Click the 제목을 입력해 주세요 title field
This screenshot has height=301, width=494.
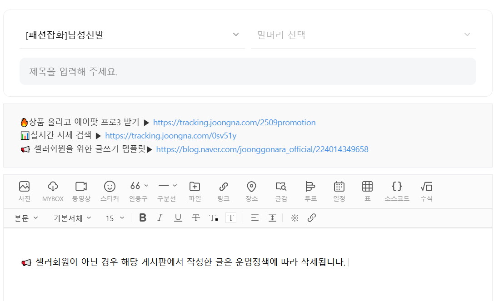click(248, 71)
